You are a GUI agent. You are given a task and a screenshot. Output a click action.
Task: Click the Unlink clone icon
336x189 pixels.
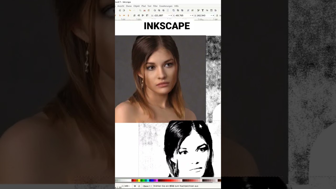182,10
